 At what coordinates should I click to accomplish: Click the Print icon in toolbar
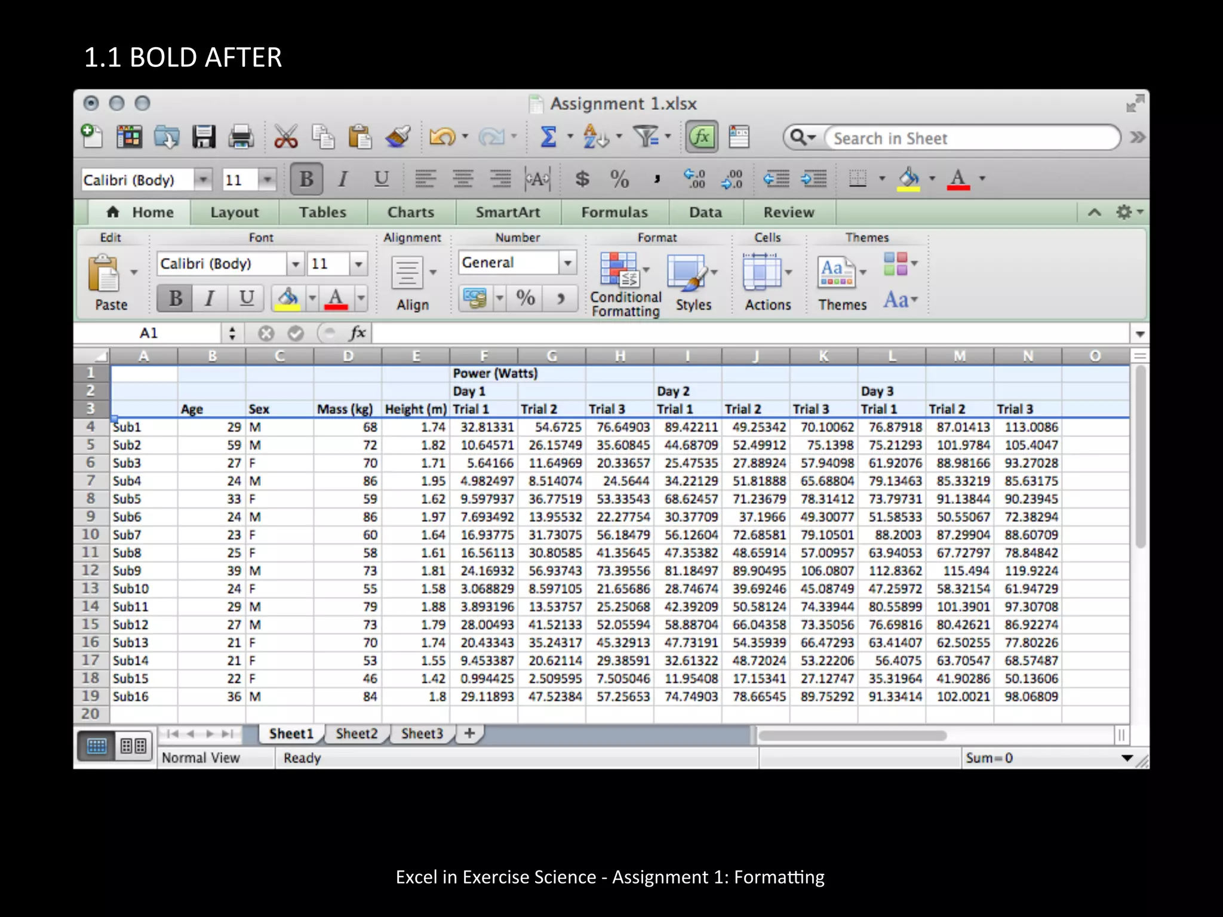[x=241, y=137]
